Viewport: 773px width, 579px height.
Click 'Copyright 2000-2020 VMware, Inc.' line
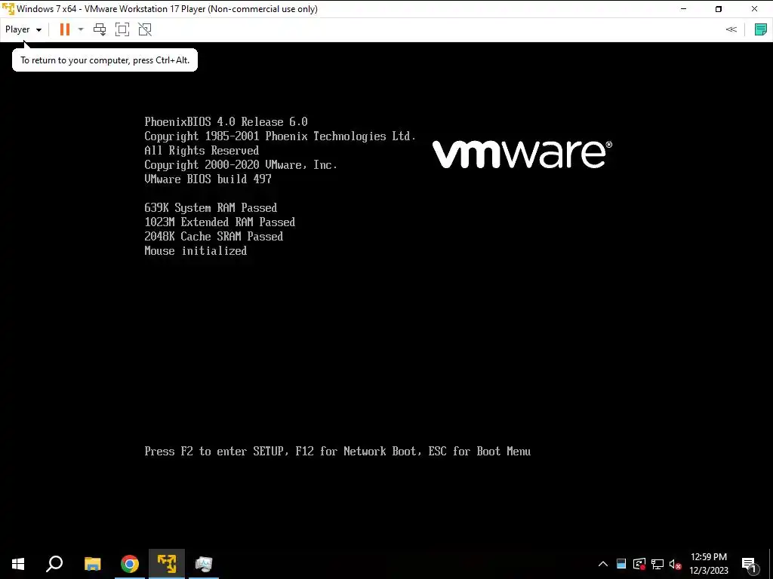pos(241,164)
